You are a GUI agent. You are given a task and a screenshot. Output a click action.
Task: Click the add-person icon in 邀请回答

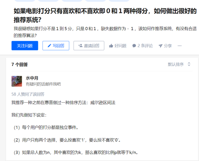80,45
